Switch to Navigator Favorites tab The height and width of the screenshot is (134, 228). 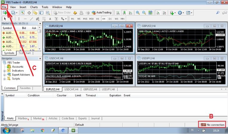point(25,88)
